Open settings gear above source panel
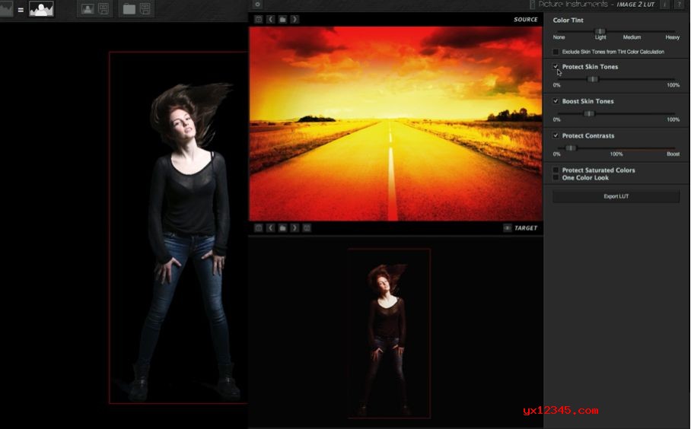The width and height of the screenshot is (691, 429). [x=257, y=5]
